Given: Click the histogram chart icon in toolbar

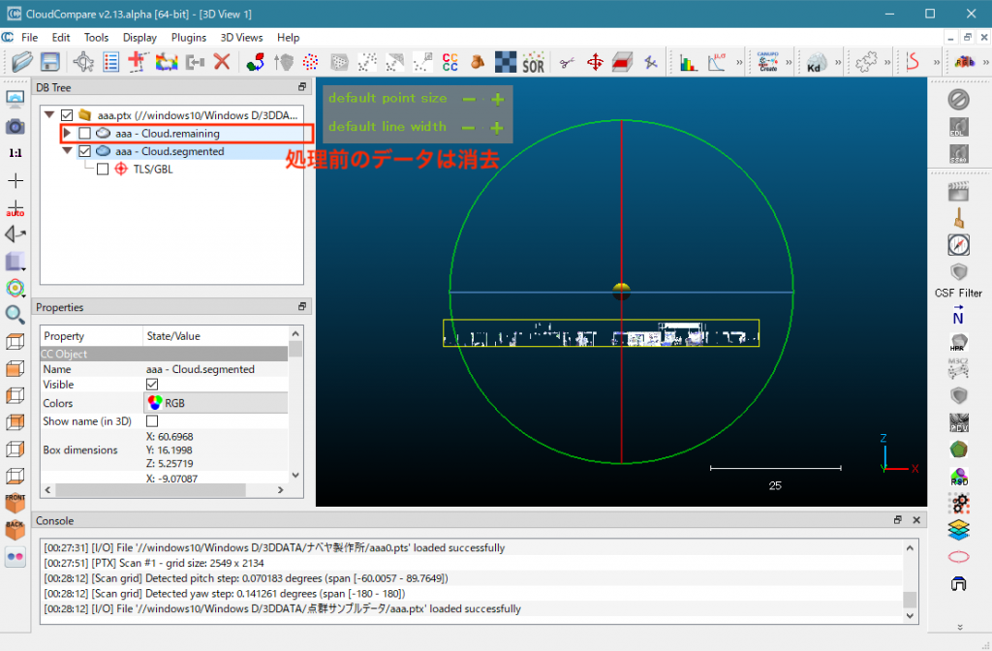Looking at the screenshot, I should coord(689,63).
